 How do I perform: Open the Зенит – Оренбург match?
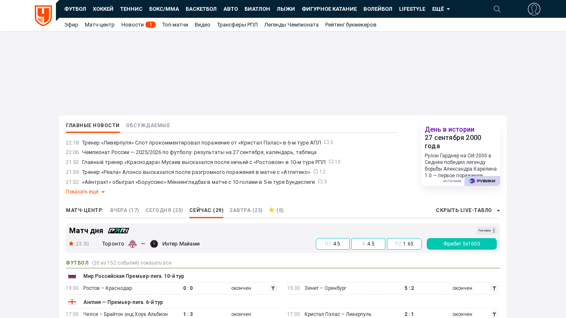click(325, 288)
